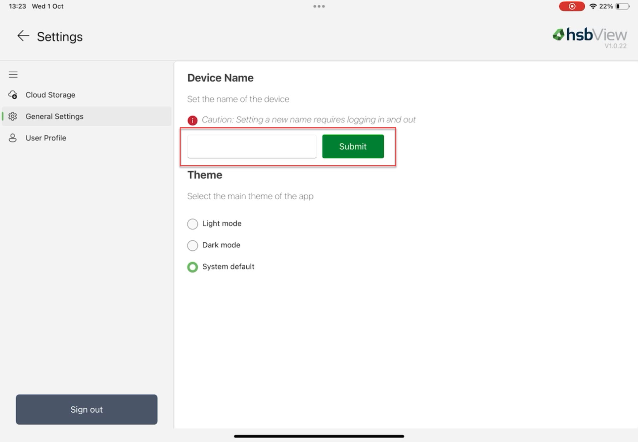This screenshot has height=442, width=638.
Task: Tap the home indicator bar at bottom
Action: pyautogui.click(x=319, y=436)
